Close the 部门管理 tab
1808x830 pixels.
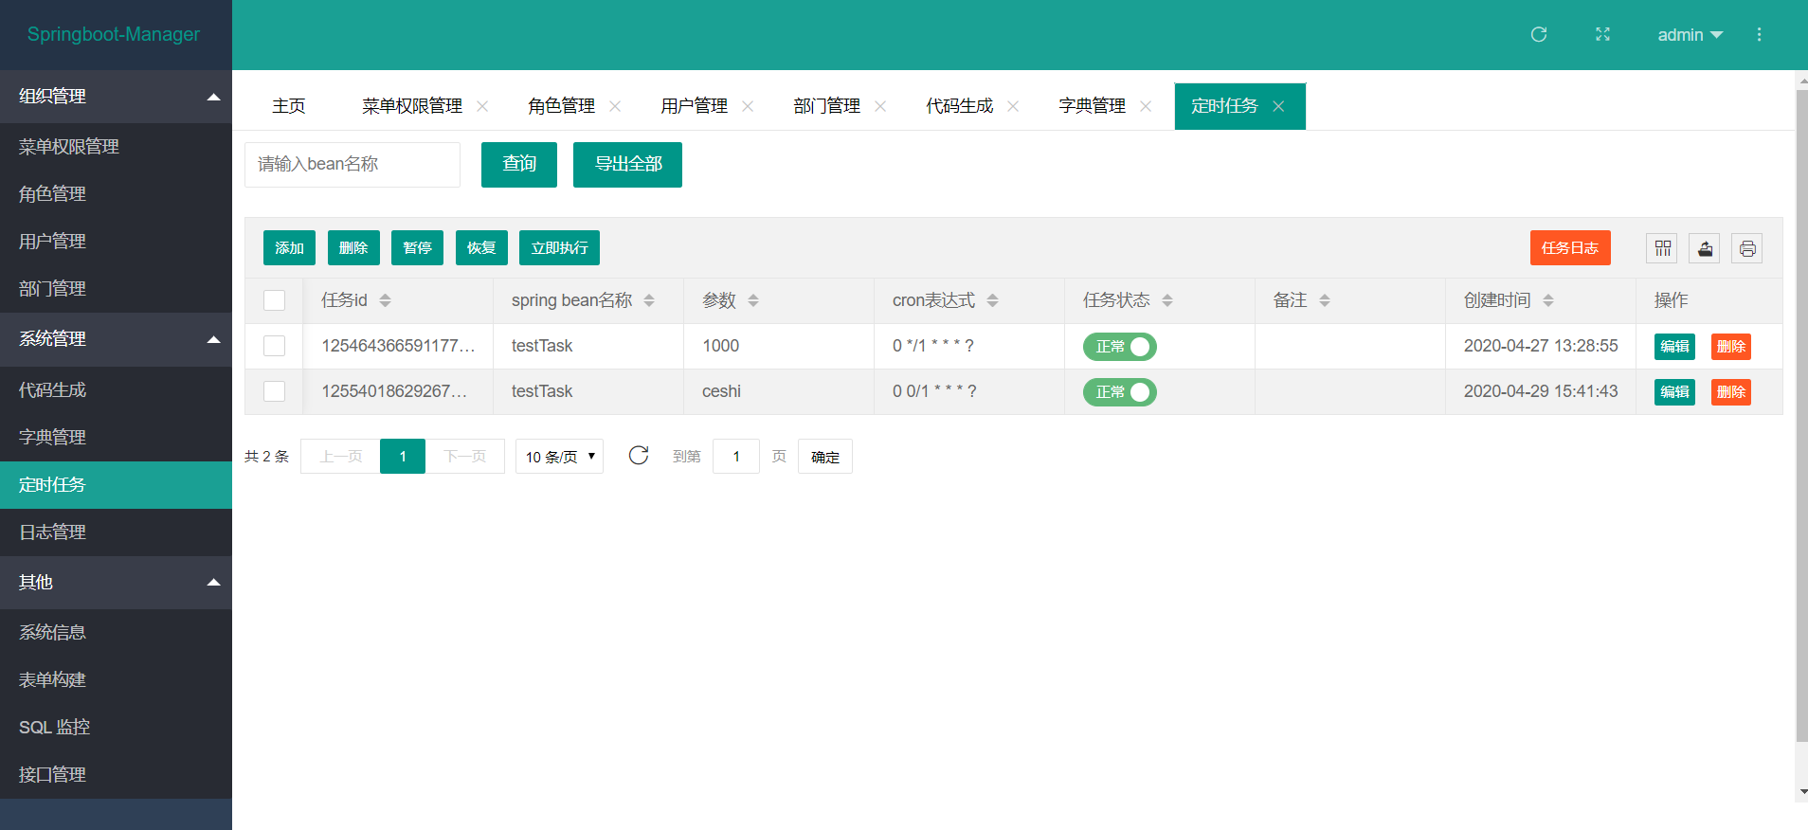(x=880, y=106)
